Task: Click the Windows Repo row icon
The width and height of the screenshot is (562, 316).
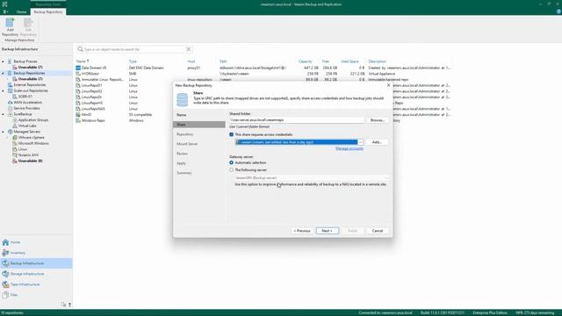Action: coord(78,120)
